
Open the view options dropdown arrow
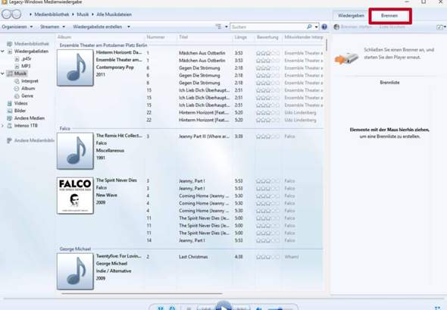point(227,27)
